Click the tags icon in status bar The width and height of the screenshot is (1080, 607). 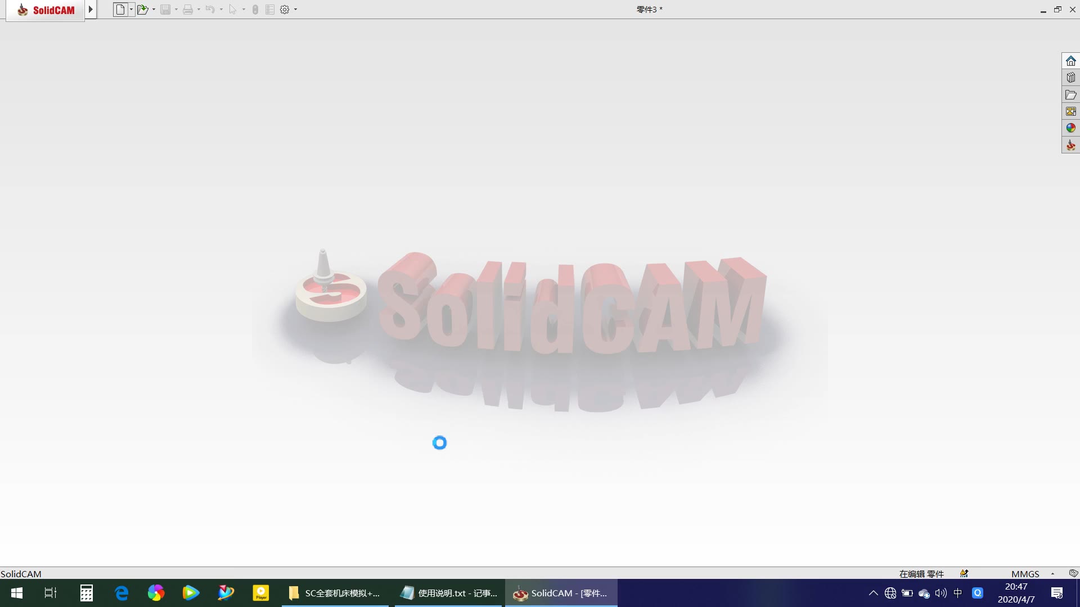click(x=1073, y=573)
